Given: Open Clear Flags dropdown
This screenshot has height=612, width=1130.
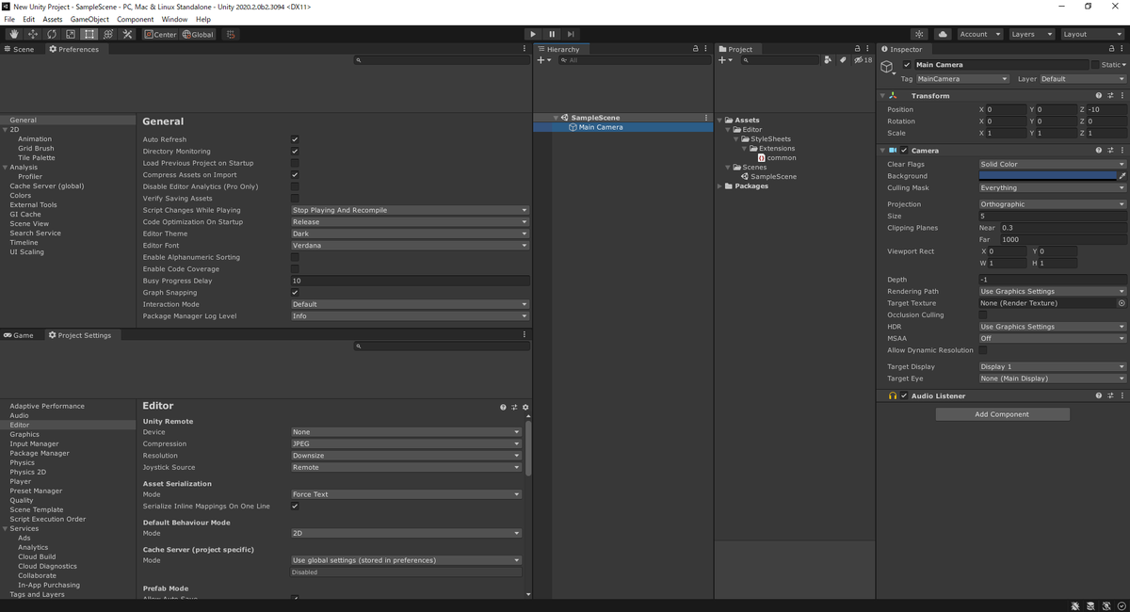Looking at the screenshot, I should click(x=1052, y=164).
